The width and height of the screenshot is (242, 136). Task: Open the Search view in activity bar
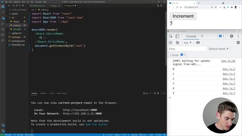pyautogui.click(x=3, y=12)
